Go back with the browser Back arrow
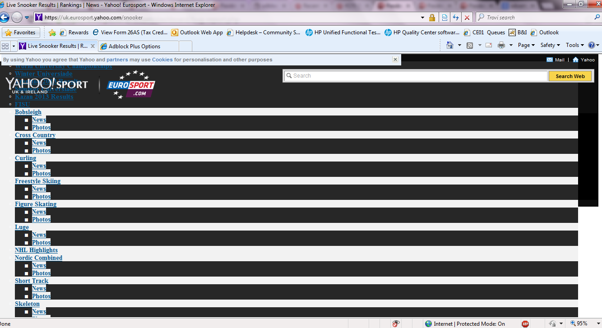This screenshot has height=328, width=602. tap(5, 18)
